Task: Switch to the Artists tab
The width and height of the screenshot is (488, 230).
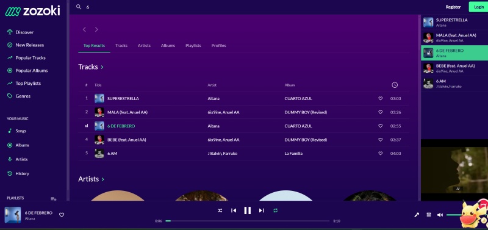Action: (144, 45)
